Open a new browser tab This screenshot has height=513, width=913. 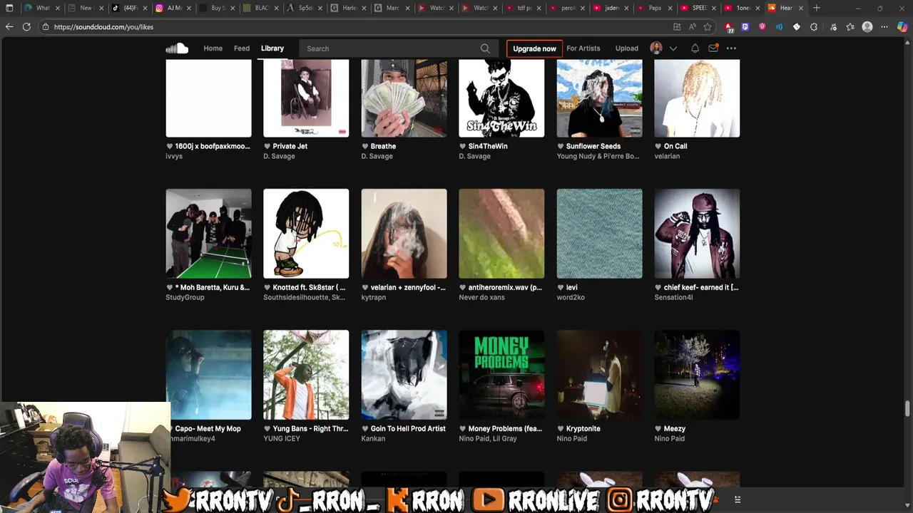click(x=817, y=8)
